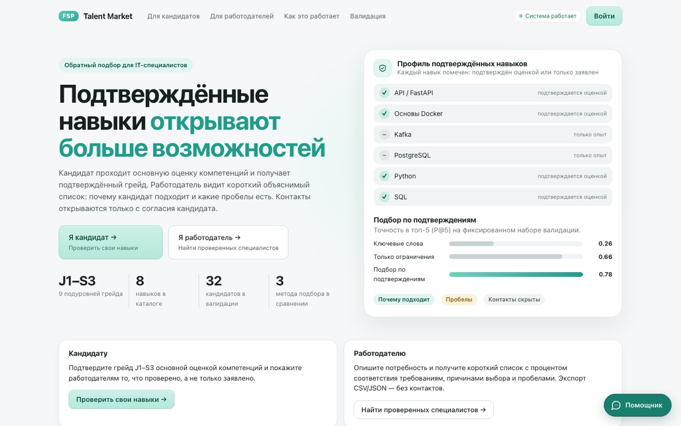Click the dash icon beside Kafka
The height and width of the screenshot is (426, 681).
[x=384, y=134]
